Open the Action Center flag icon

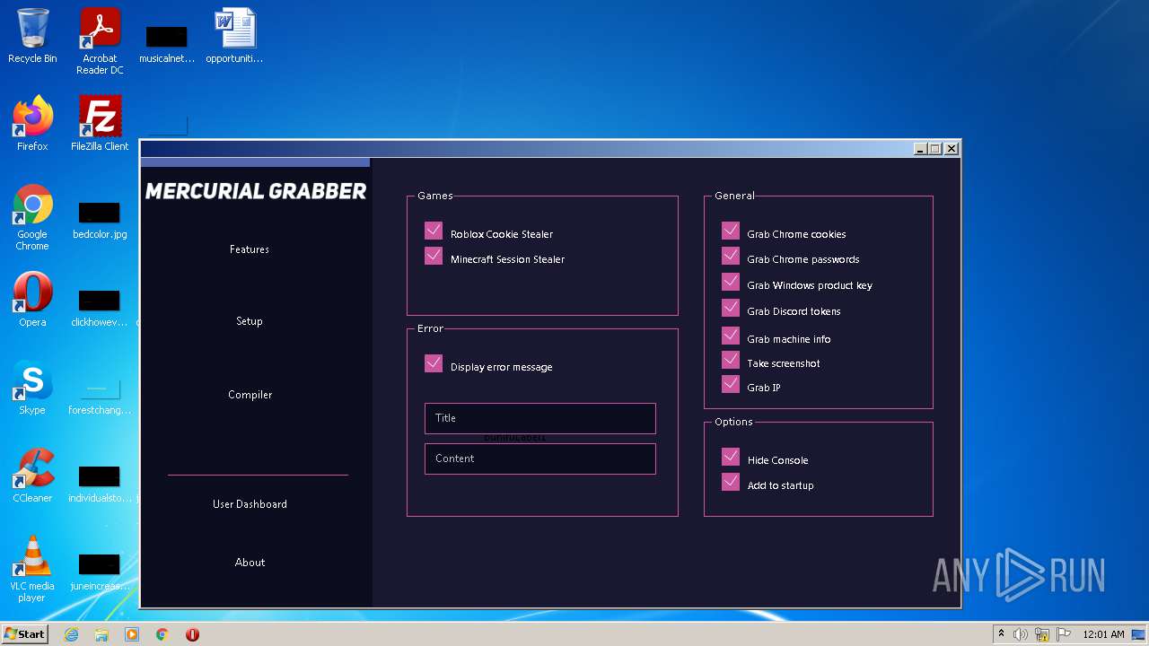pyautogui.click(x=1065, y=634)
